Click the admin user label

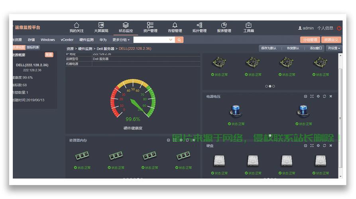click(x=306, y=28)
